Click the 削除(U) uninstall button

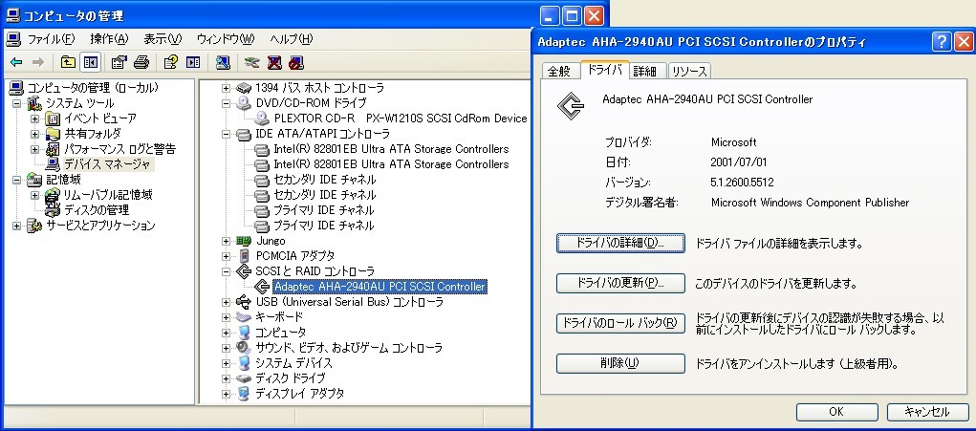pyautogui.click(x=620, y=363)
